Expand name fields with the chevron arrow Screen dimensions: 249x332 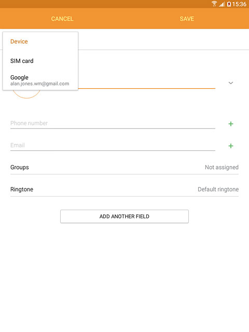click(231, 83)
